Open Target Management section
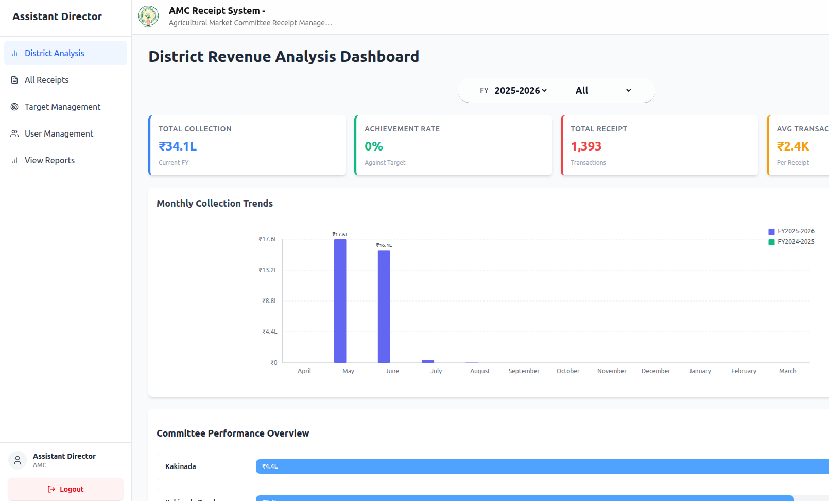 (x=62, y=107)
